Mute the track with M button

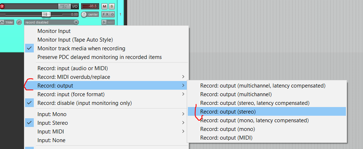(105, 7)
